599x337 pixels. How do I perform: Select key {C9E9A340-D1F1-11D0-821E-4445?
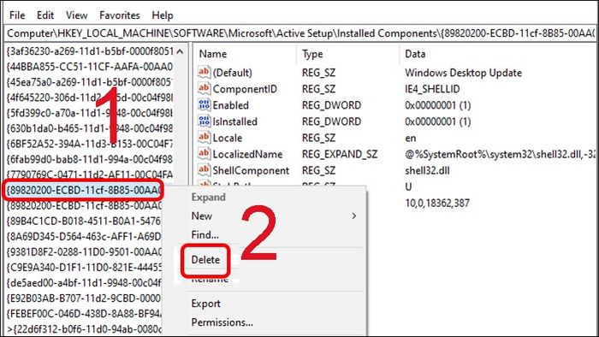pyautogui.click(x=84, y=267)
